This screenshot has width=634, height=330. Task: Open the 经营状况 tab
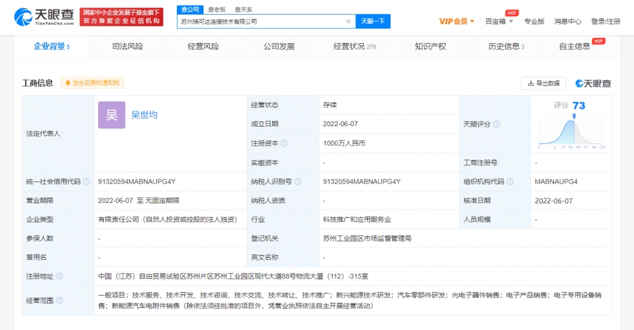354,46
